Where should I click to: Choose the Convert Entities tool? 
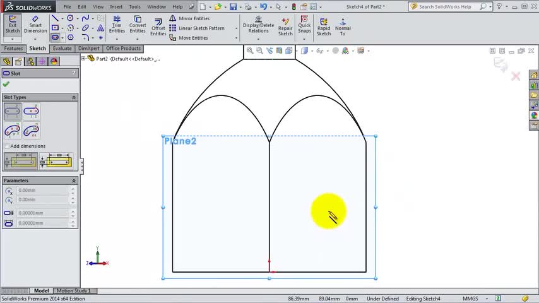click(138, 25)
